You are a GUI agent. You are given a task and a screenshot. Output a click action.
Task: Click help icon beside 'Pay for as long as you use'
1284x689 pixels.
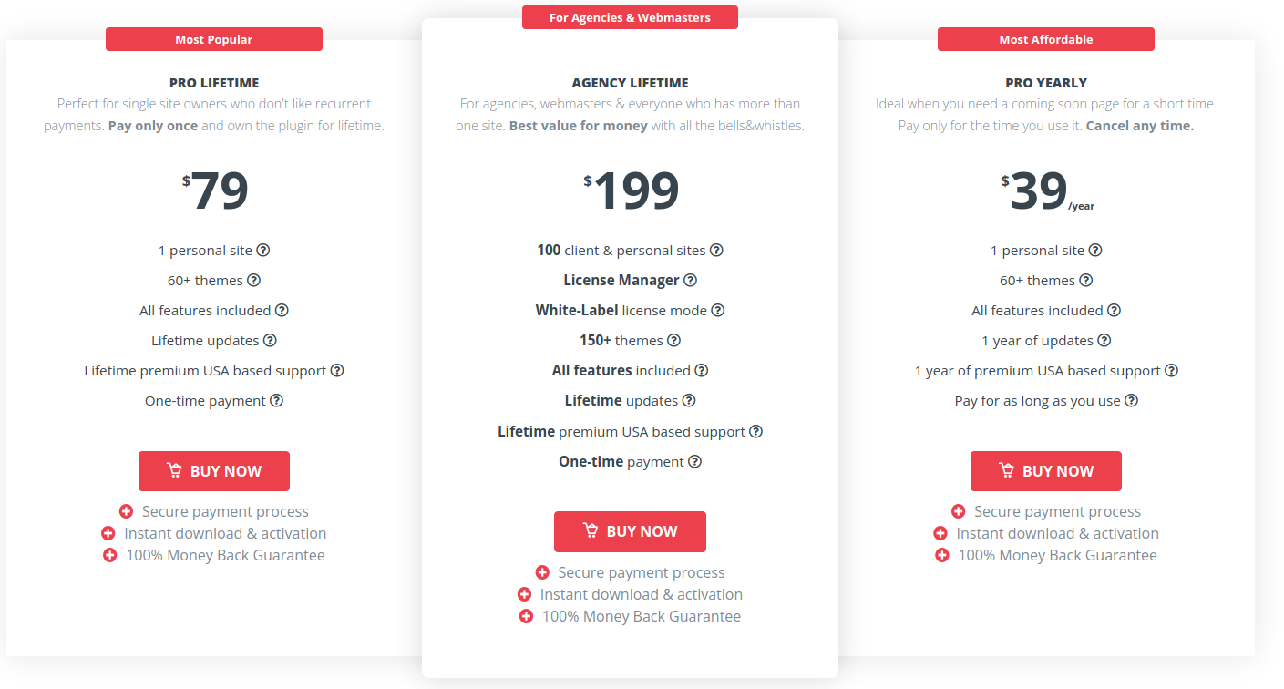point(1131,400)
